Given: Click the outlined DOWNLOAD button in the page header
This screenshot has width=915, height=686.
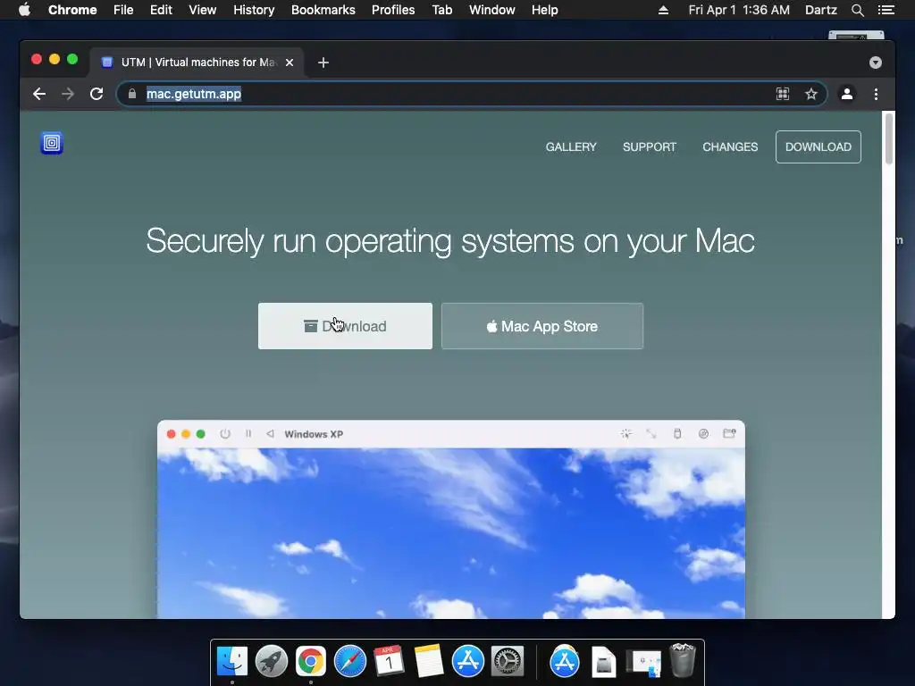Looking at the screenshot, I should [818, 147].
